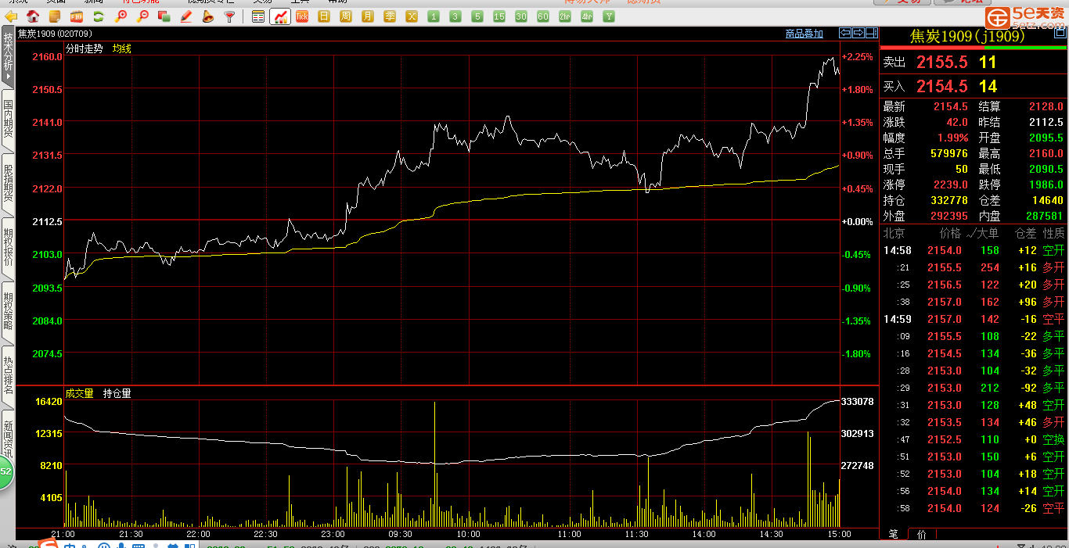Open the alert bell tool icon
This screenshot has width=1069, height=548.
(208, 16)
